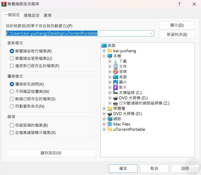Select the Music (音樂) folder icon
Screen dimensions: 201x175
[116, 72]
